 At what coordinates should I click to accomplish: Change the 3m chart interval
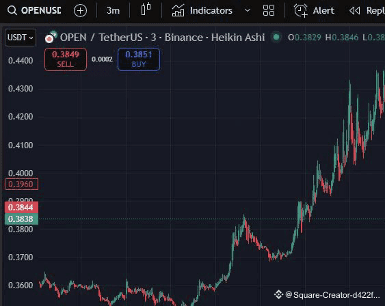tap(114, 10)
